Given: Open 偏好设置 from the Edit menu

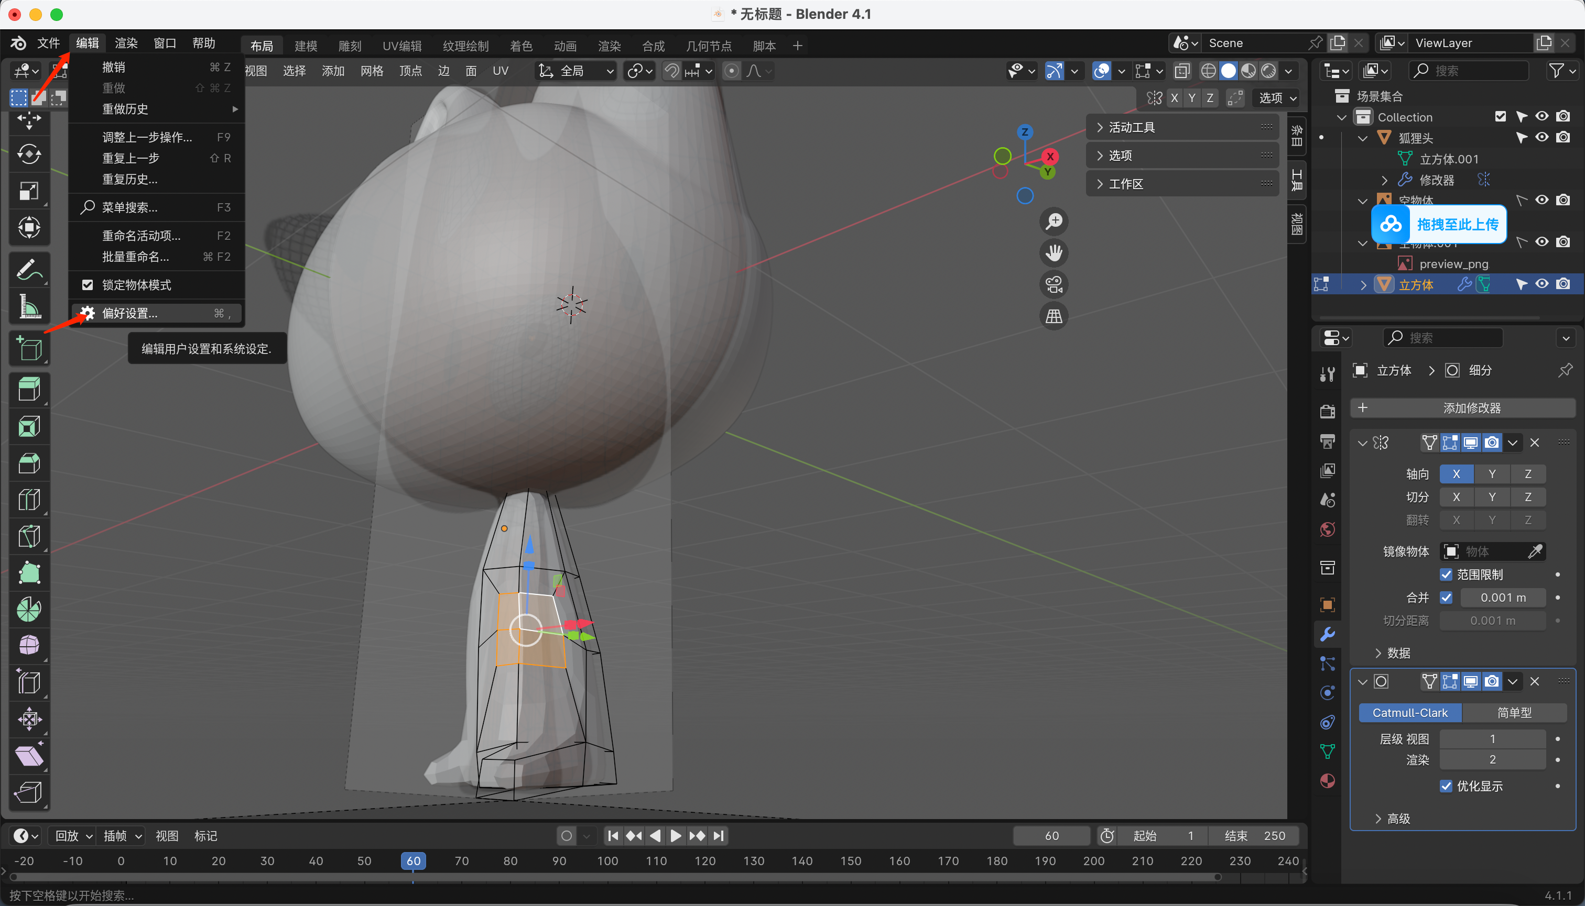Looking at the screenshot, I should (x=129, y=313).
